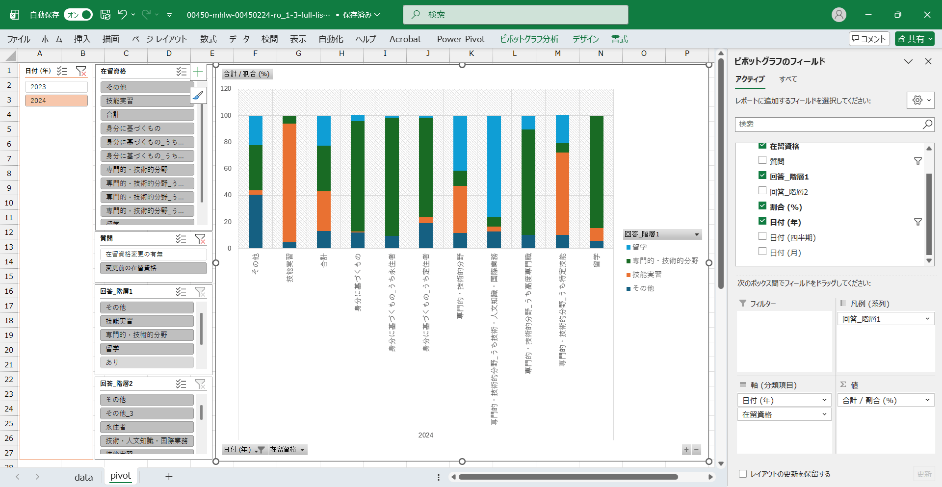This screenshot has width=942, height=487.
Task: Click the 共有 share button
Action: coord(914,39)
